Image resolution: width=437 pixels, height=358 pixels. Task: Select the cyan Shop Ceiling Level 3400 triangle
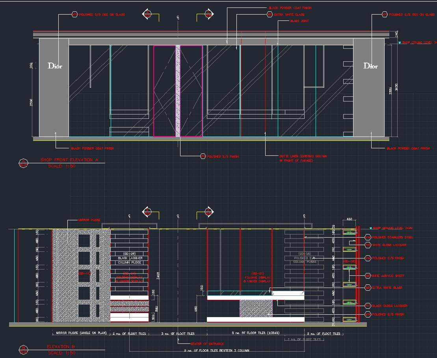[370, 228]
